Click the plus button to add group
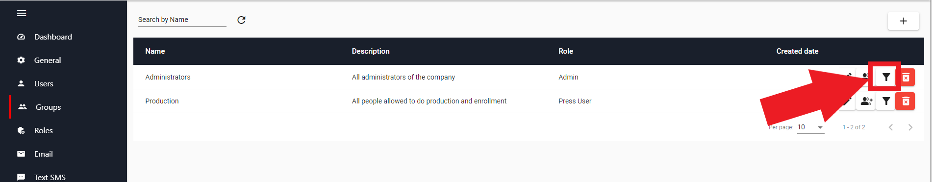 (903, 21)
